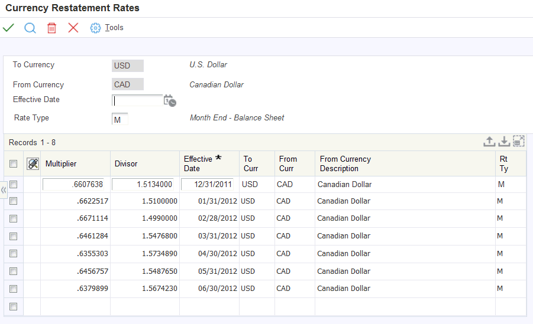The width and height of the screenshot is (533, 324).
Task: Click multiplier value .6622517
Action: click(92, 201)
